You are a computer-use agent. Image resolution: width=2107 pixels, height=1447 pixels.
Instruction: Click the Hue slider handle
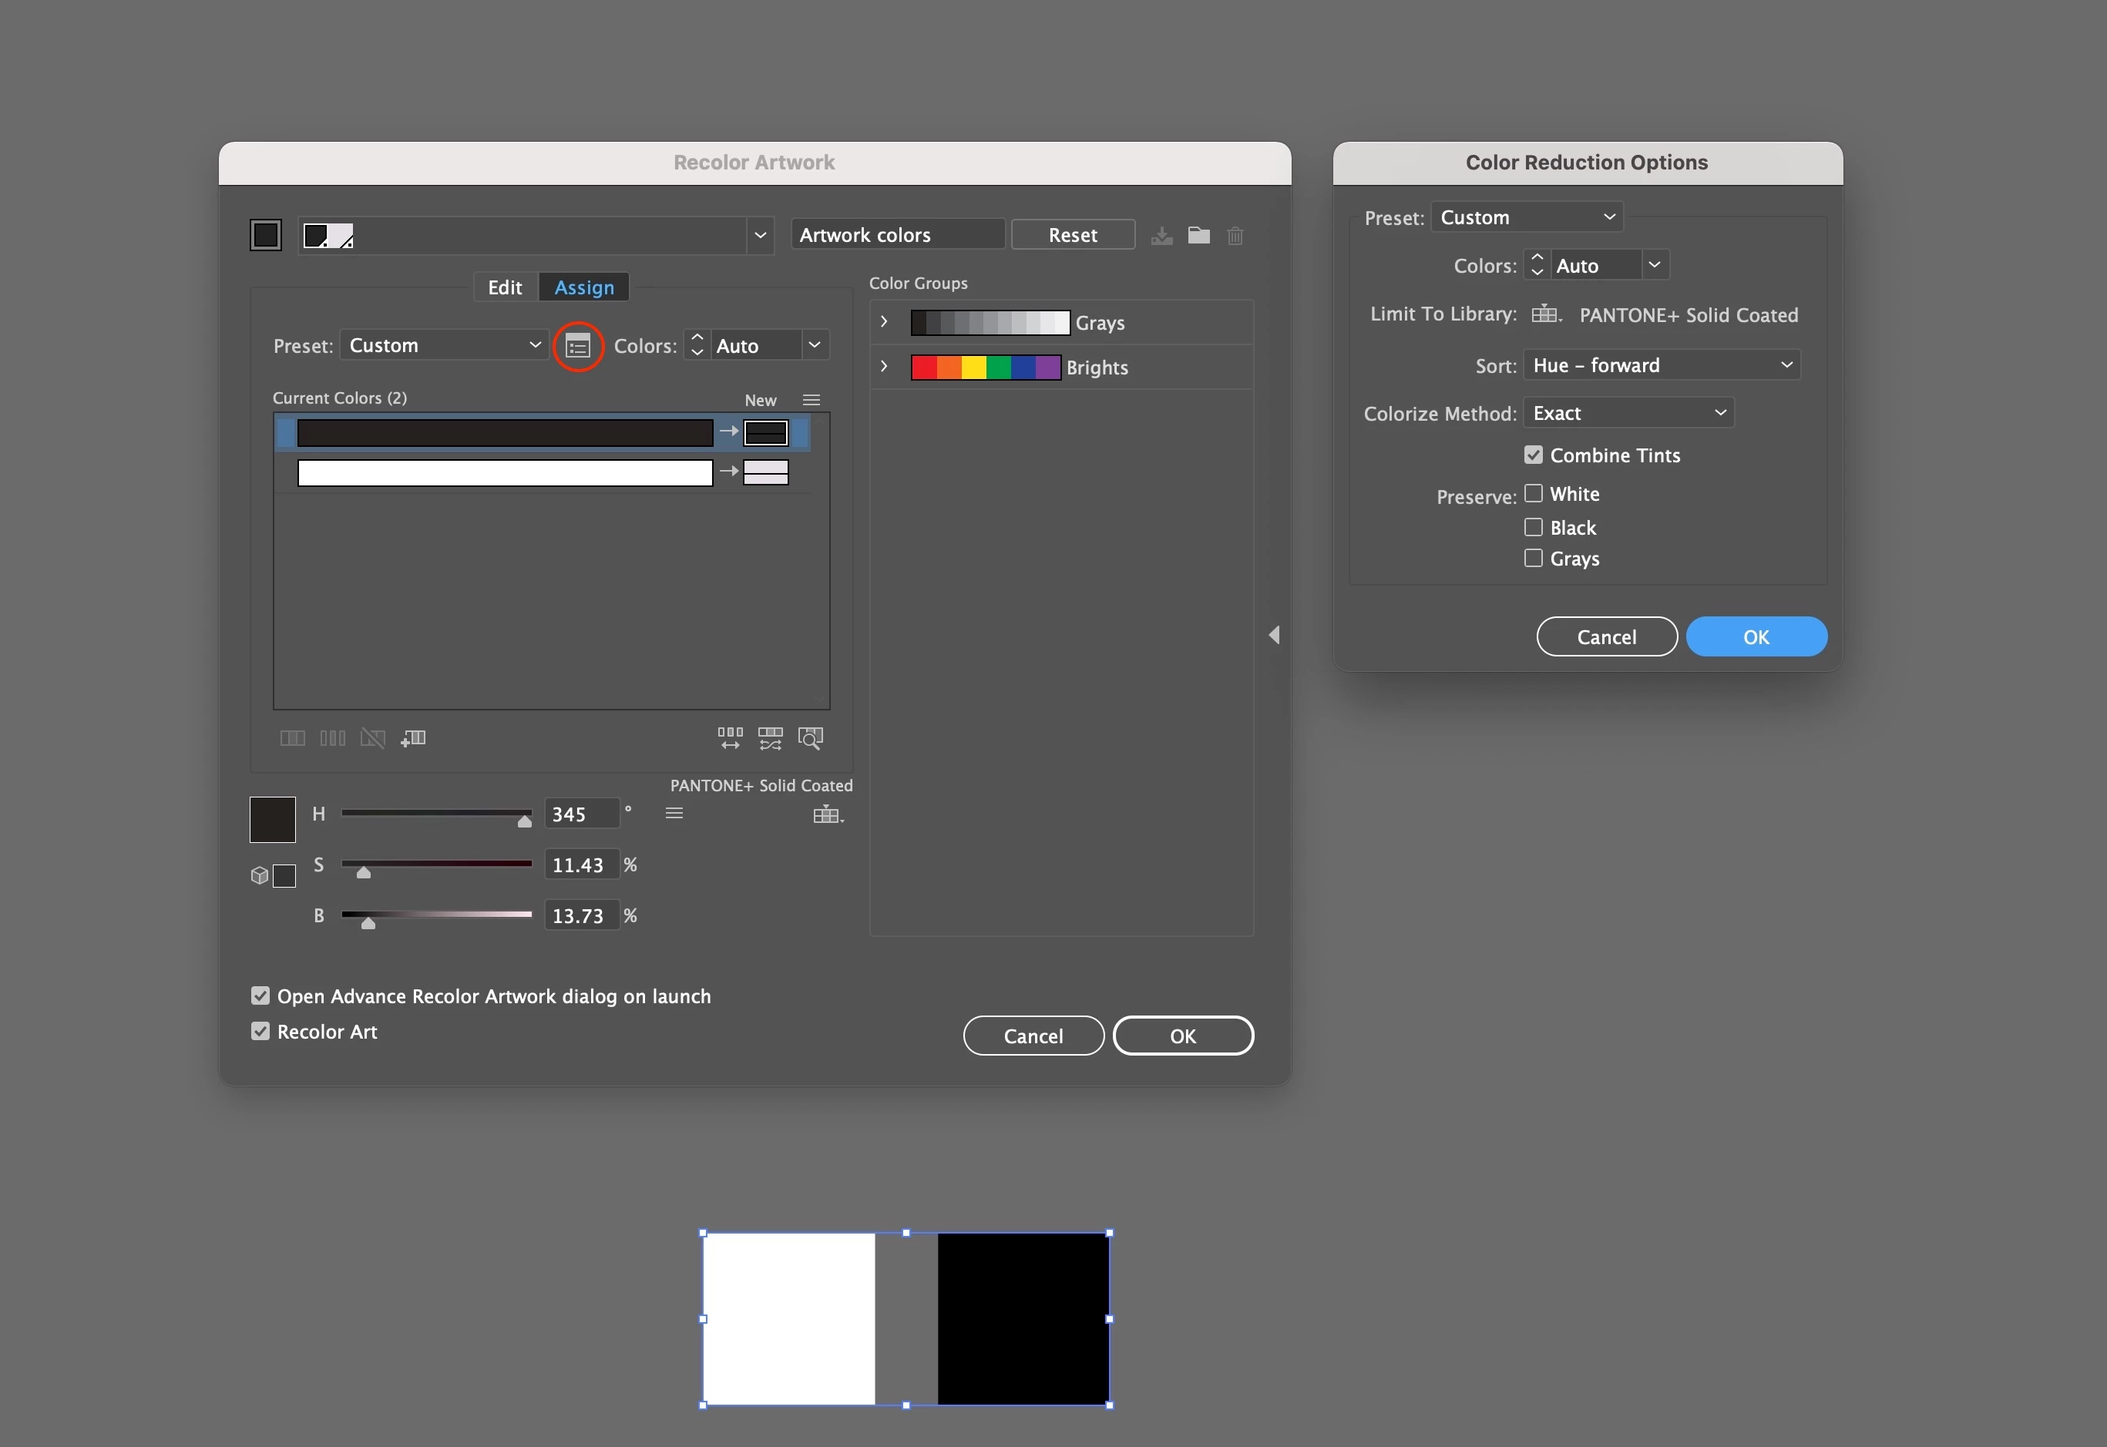pyautogui.click(x=524, y=821)
